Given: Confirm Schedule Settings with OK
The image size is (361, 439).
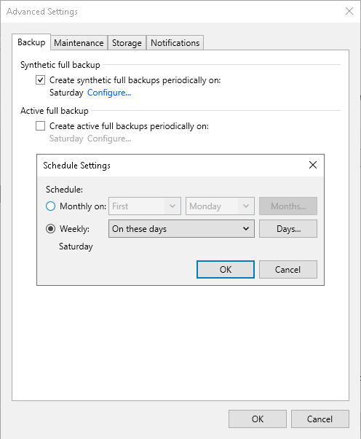Looking at the screenshot, I should click(226, 269).
